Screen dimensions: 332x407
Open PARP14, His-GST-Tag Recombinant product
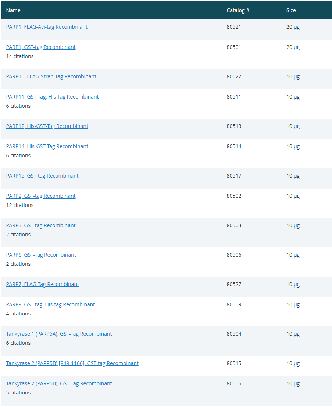tap(47, 146)
